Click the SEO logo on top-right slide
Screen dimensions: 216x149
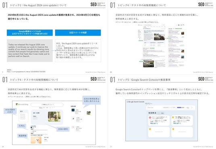pos(206,4)
